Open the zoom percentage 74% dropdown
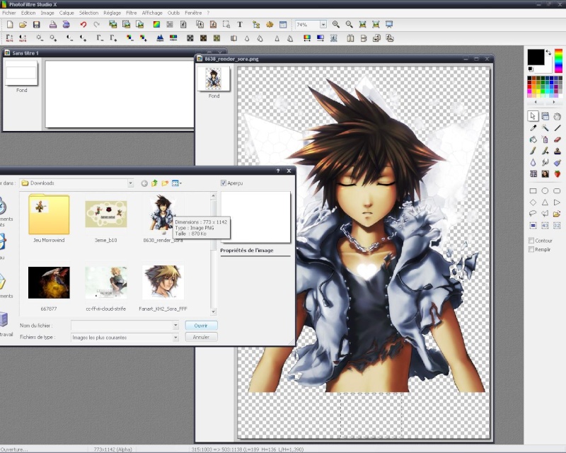Viewport: 566px width, 453px height. [323, 25]
